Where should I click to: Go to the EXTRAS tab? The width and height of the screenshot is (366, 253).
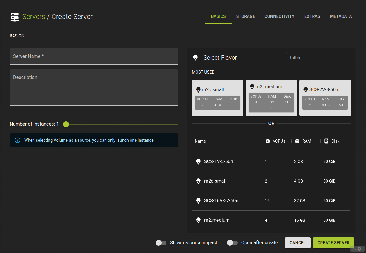click(x=312, y=16)
